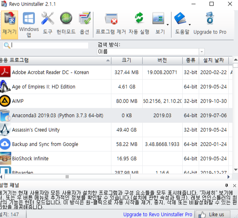Image resolution: width=238 pixels, height=218 pixels.
Task: Click the 보기 view icon
Action: tap(158, 18)
